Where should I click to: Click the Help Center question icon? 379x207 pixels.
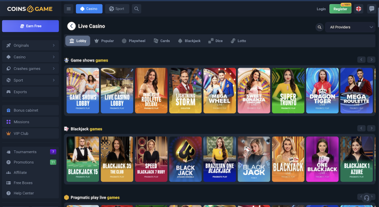9,193
